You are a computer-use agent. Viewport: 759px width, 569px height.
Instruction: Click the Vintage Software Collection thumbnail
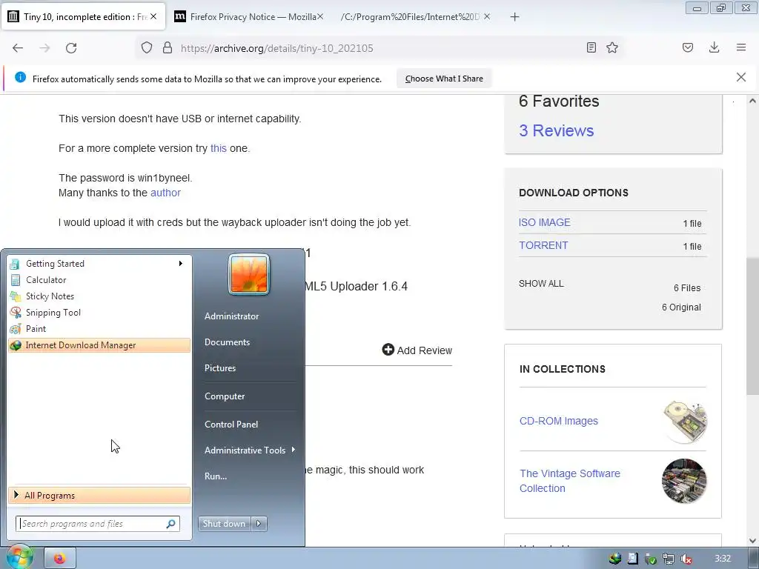click(x=684, y=481)
